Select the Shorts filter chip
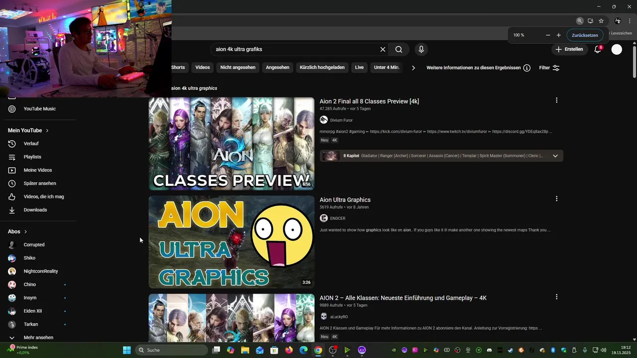 point(178,67)
